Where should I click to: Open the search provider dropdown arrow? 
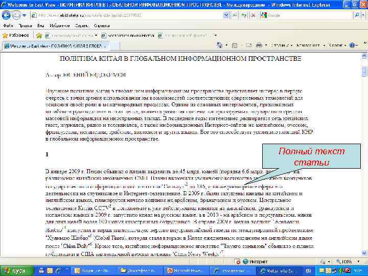[x=363, y=15]
